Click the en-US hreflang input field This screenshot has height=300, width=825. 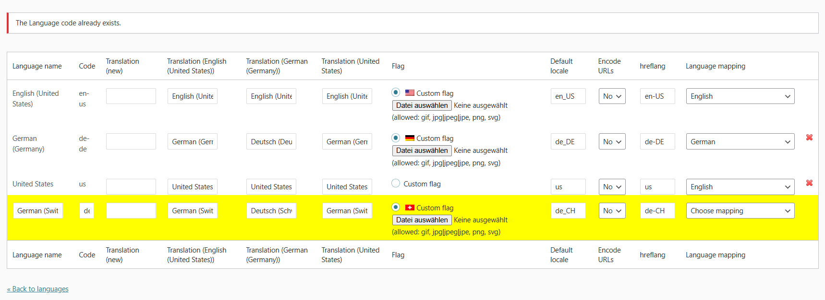point(657,96)
